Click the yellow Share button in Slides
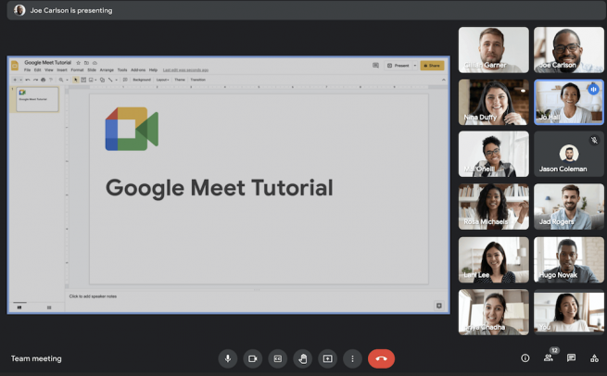607x376 pixels. coord(432,66)
